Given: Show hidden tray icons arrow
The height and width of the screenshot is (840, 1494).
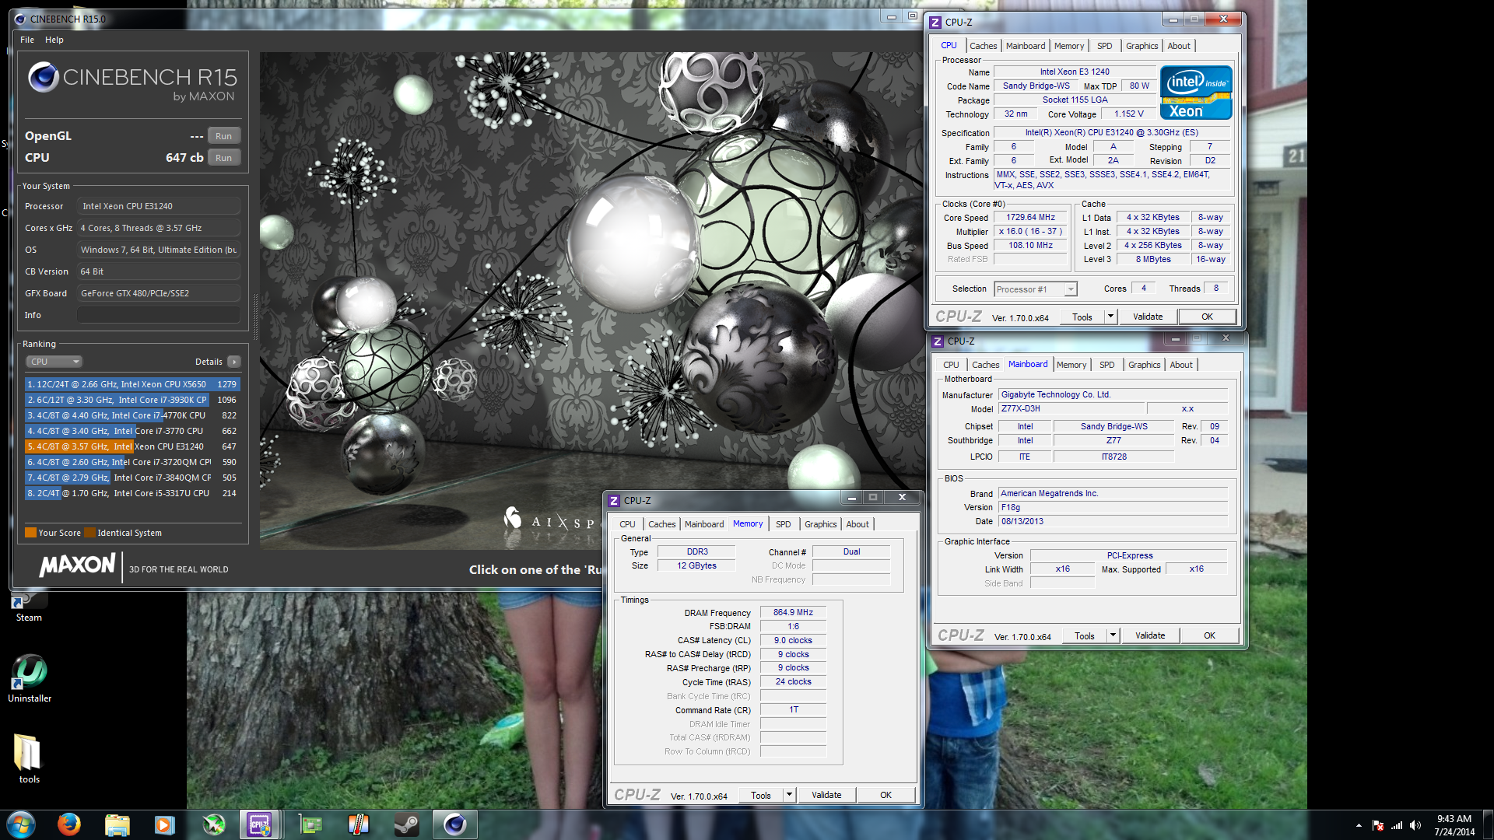Looking at the screenshot, I should [1359, 825].
